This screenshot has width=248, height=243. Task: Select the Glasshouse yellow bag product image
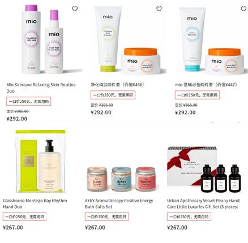point(40,161)
